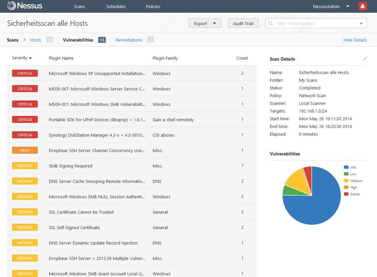377x277 pixels.
Task: Click the Count column header
Action: pyautogui.click(x=242, y=58)
